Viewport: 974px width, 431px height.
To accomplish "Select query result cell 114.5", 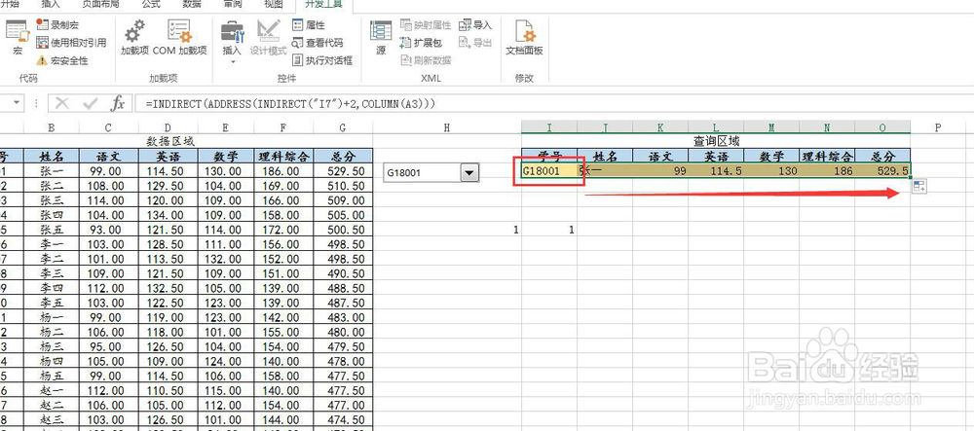I will point(716,170).
